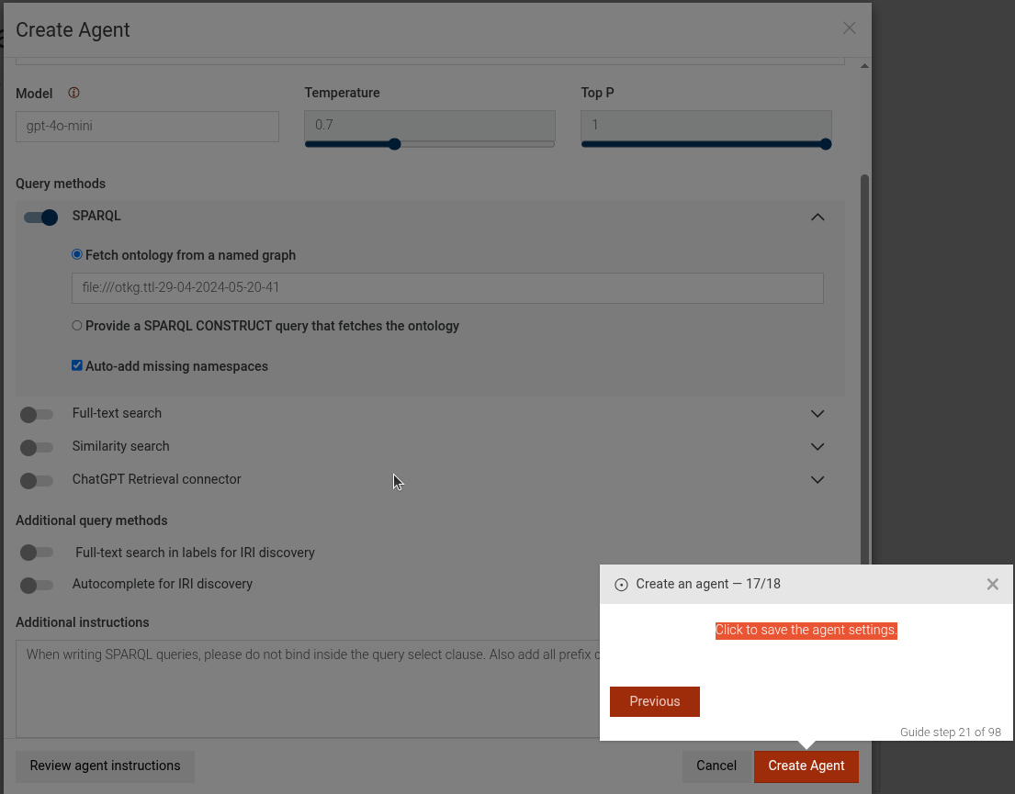This screenshot has width=1015, height=794.
Task: Enable ChatGPT Retrieval connector toggle
Action: coord(36,481)
